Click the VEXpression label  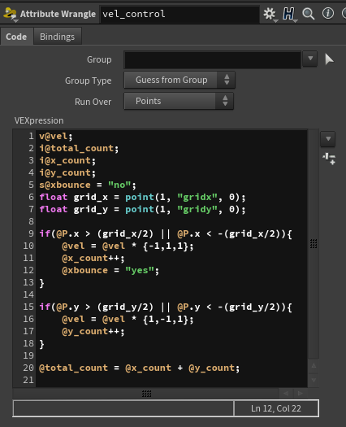(39, 120)
